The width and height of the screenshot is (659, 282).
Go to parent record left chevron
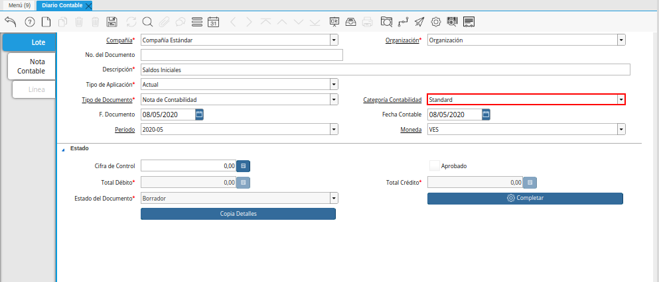233,22
